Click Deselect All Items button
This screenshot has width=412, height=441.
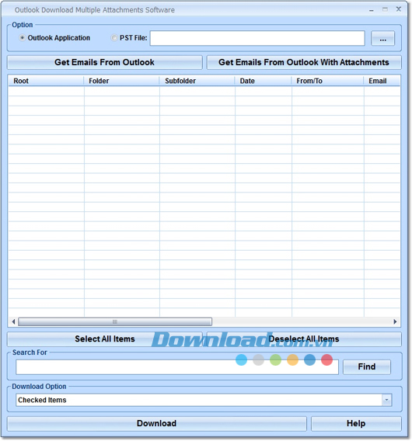click(304, 339)
